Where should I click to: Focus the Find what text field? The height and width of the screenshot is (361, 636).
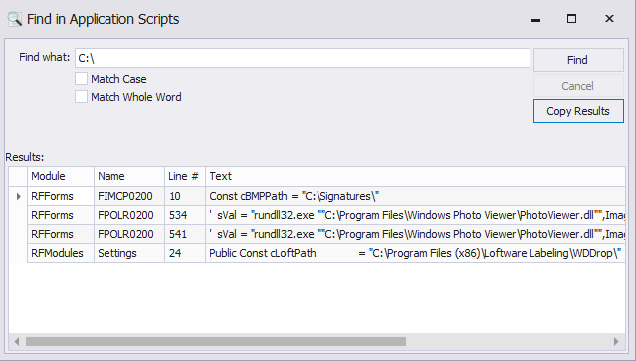(x=303, y=58)
